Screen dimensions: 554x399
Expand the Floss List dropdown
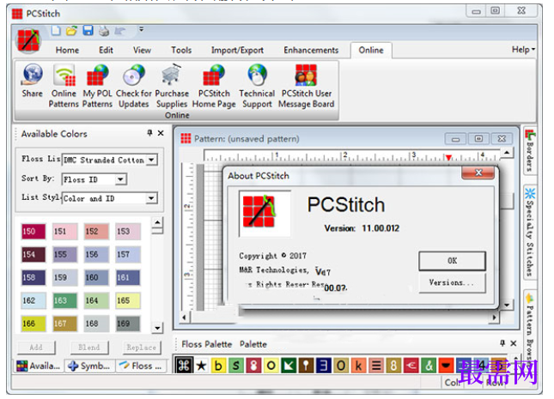point(151,160)
